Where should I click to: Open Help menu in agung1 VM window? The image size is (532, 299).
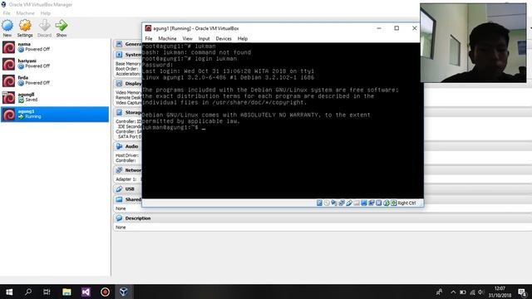[242, 39]
